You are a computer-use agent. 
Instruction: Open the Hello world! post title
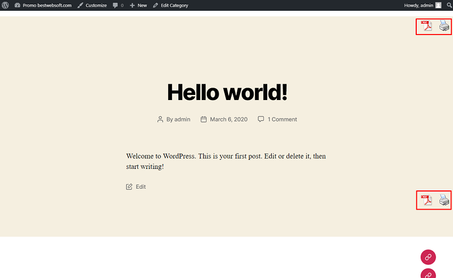click(x=227, y=92)
